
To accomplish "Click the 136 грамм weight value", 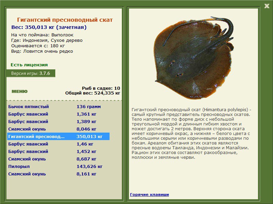I will tap(88, 106).
